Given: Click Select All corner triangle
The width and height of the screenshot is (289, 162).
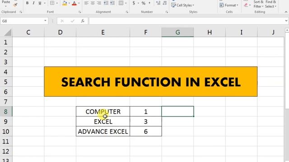Looking at the screenshot, I should (x=8, y=32).
